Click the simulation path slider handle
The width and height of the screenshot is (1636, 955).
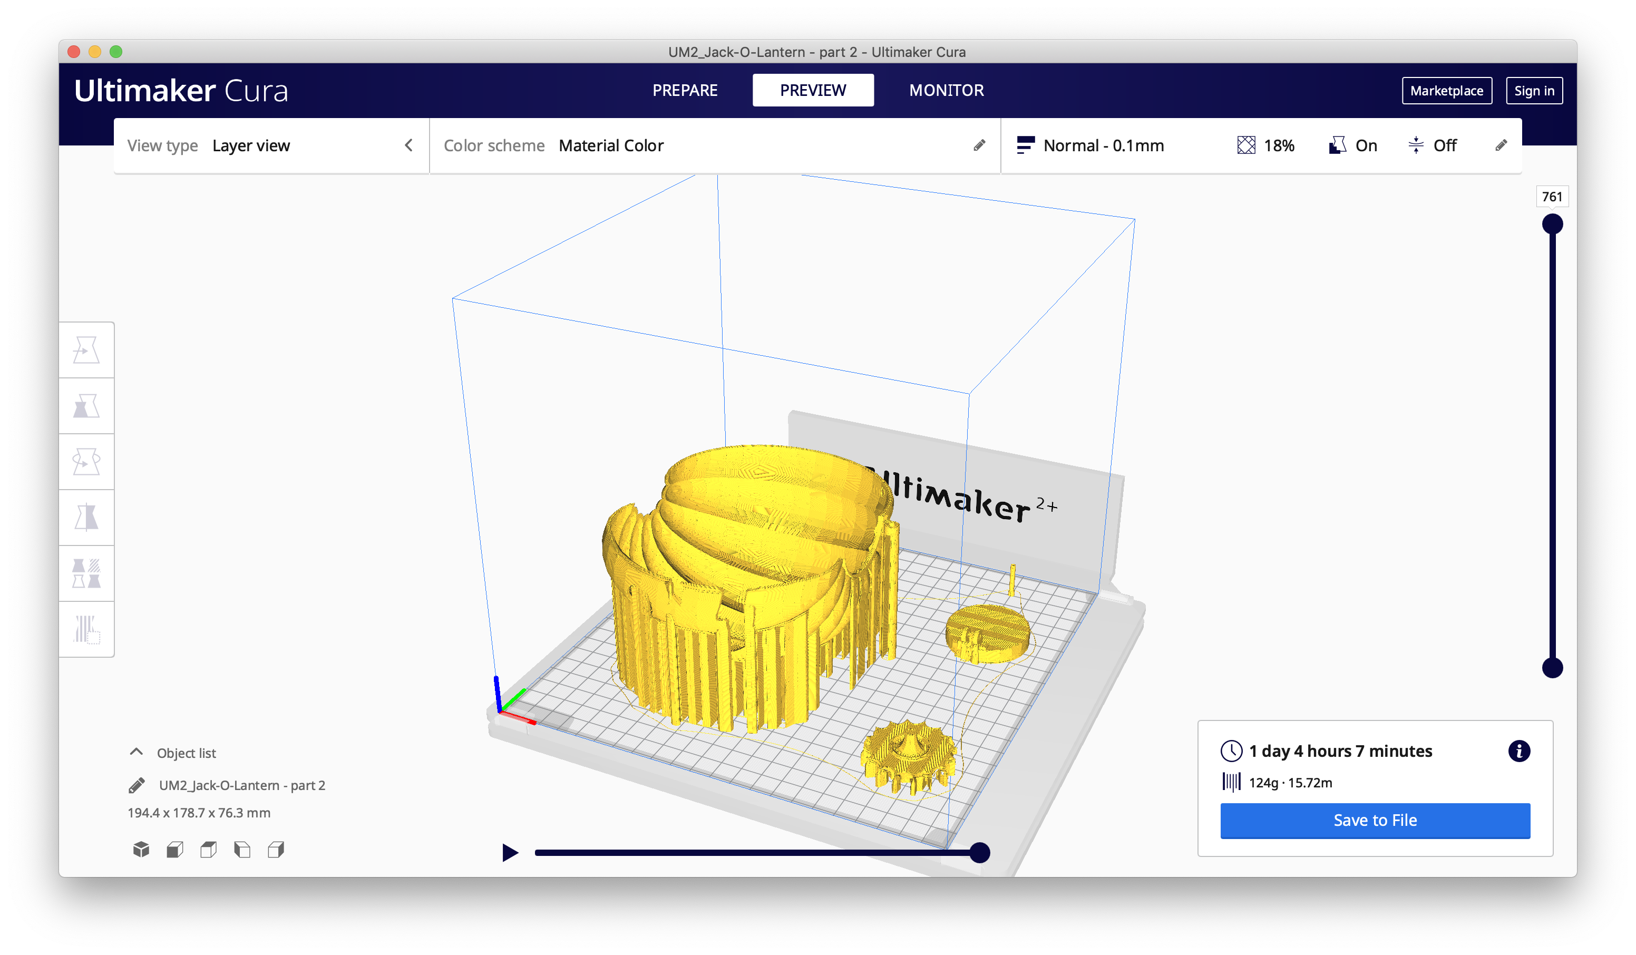[x=980, y=852]
